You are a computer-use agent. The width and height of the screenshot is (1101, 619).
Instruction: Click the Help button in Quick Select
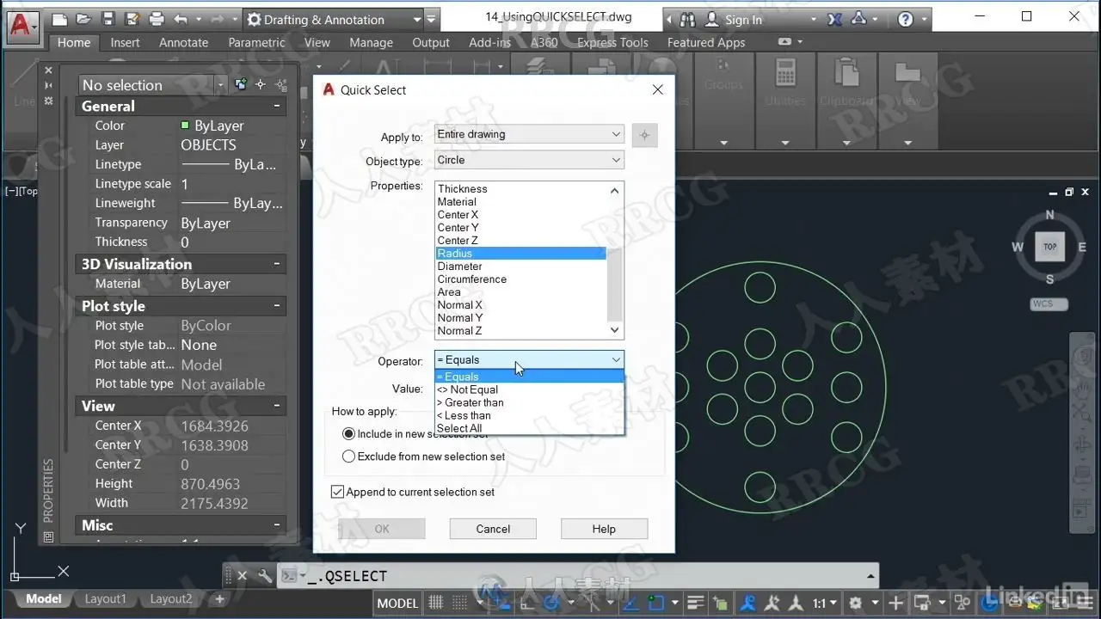[x=604, y=529]
